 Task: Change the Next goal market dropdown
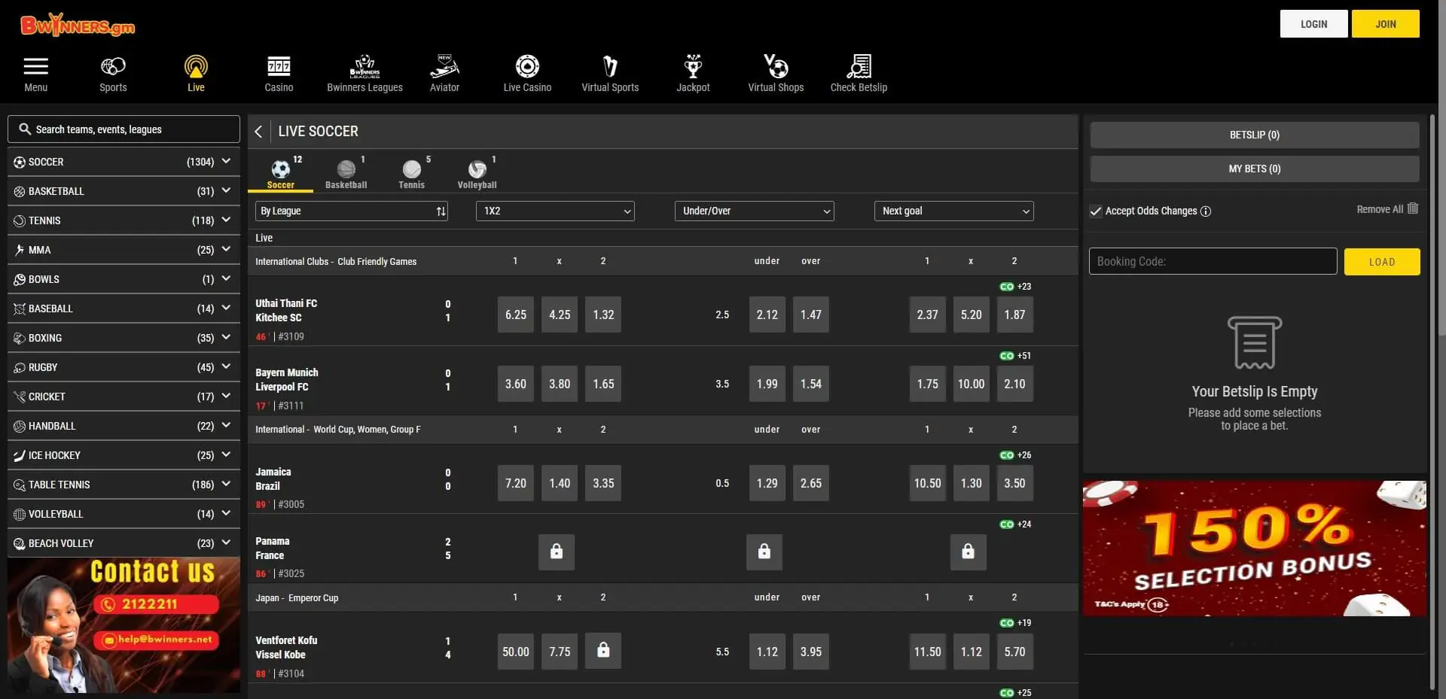tap(953, 211)
